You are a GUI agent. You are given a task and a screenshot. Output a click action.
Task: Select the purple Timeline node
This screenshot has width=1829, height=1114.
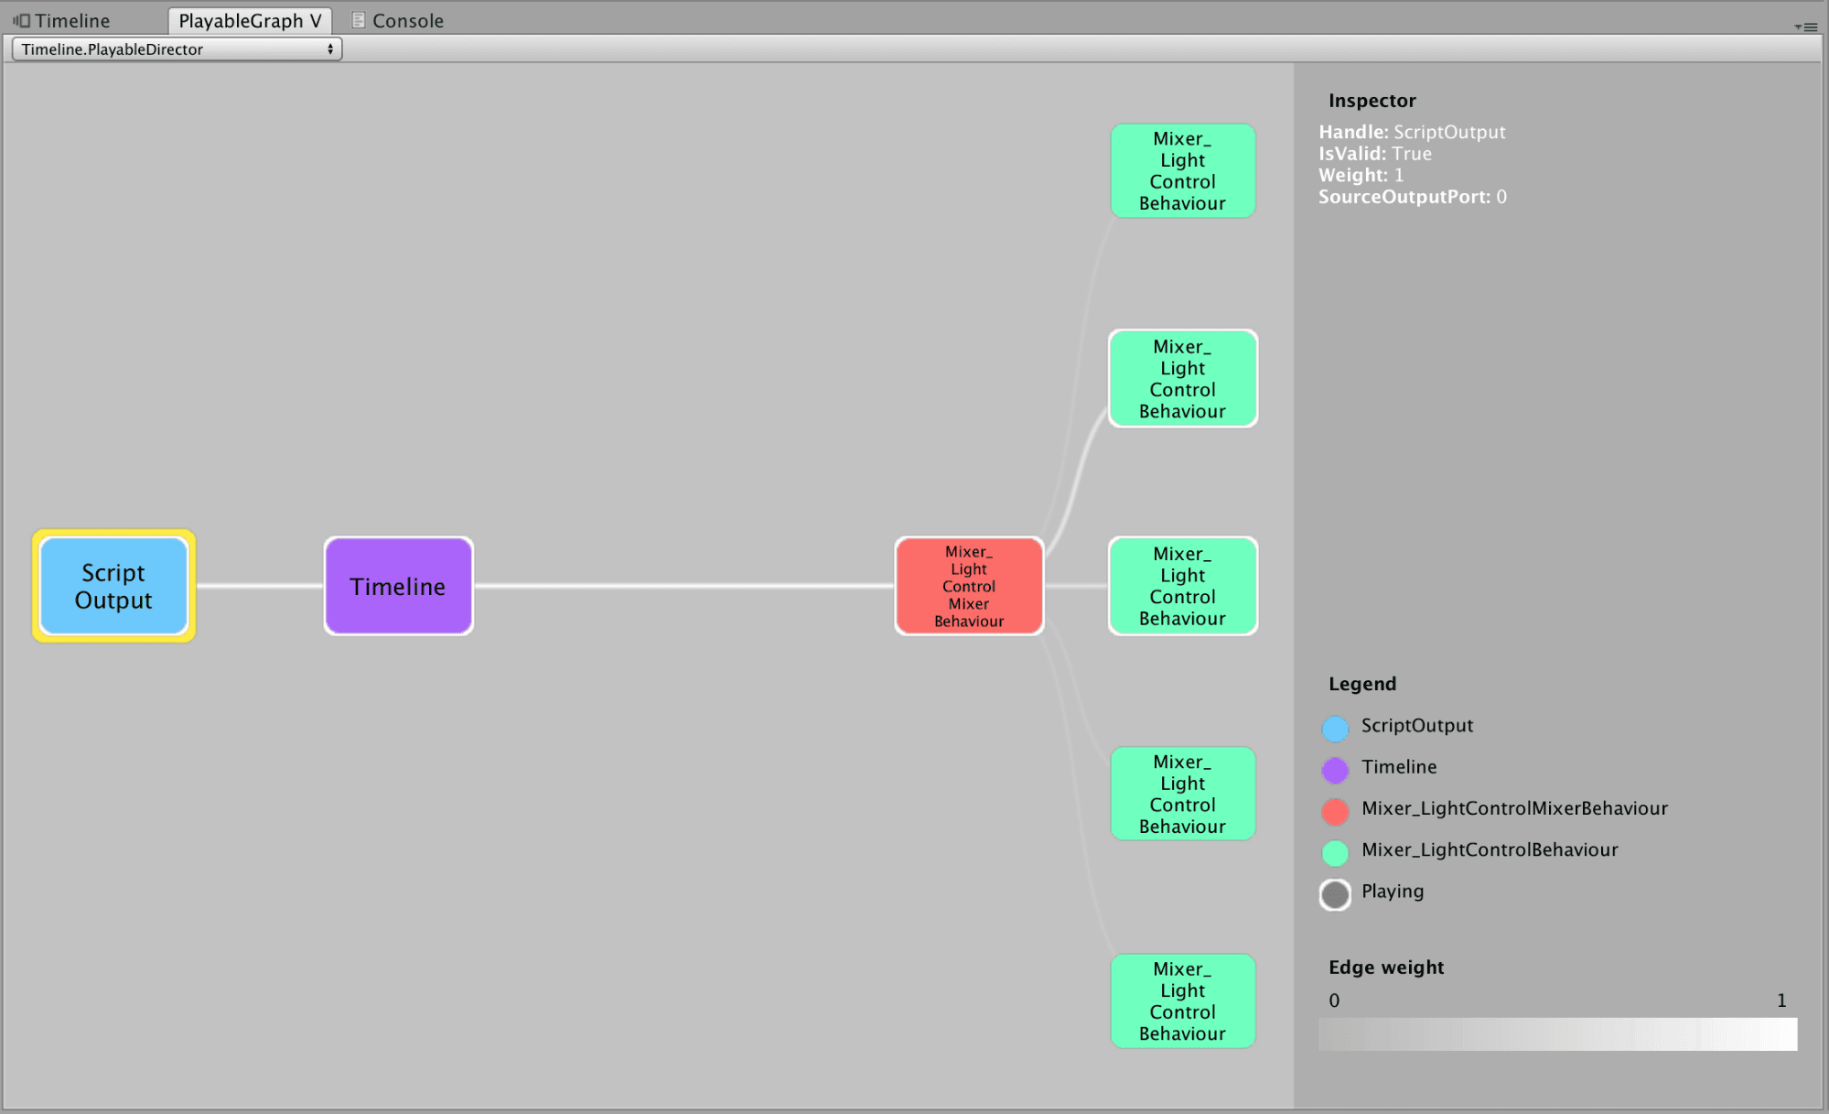coord(399,586)
